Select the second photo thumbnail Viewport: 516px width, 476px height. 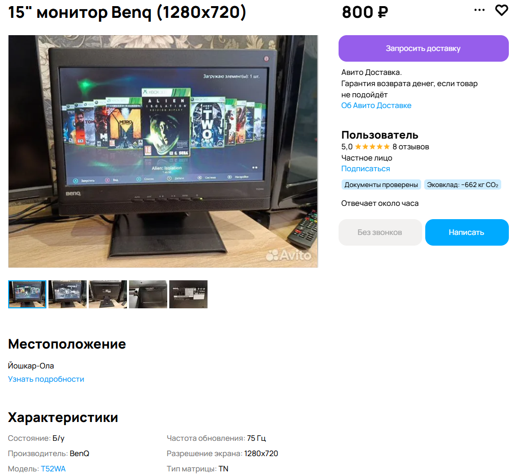(x=67, y=294)
